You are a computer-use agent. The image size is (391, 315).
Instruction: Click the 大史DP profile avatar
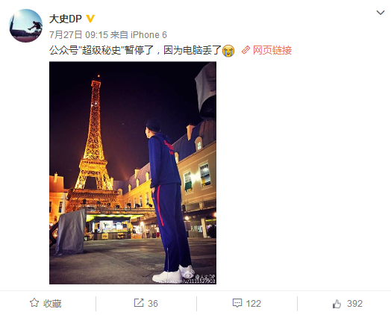pos(25,25)
